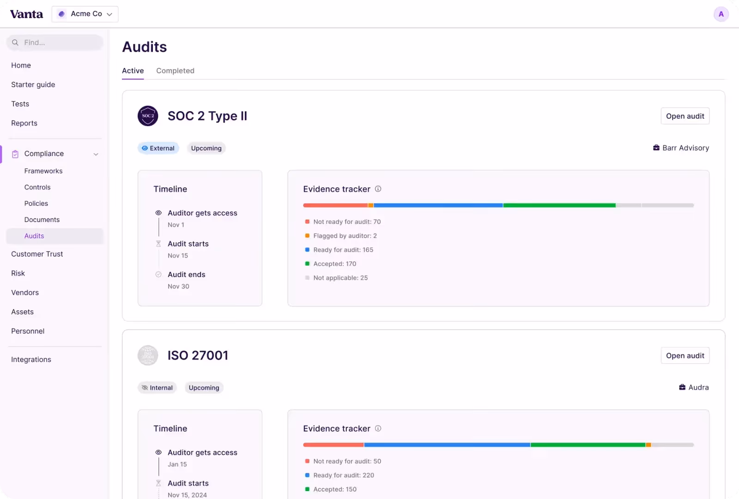The height and width of the screenshot is (499, 739).
Task: Click hourglass icon at ISO 27001 Audit starts
Action: click(x=158, y=483)
